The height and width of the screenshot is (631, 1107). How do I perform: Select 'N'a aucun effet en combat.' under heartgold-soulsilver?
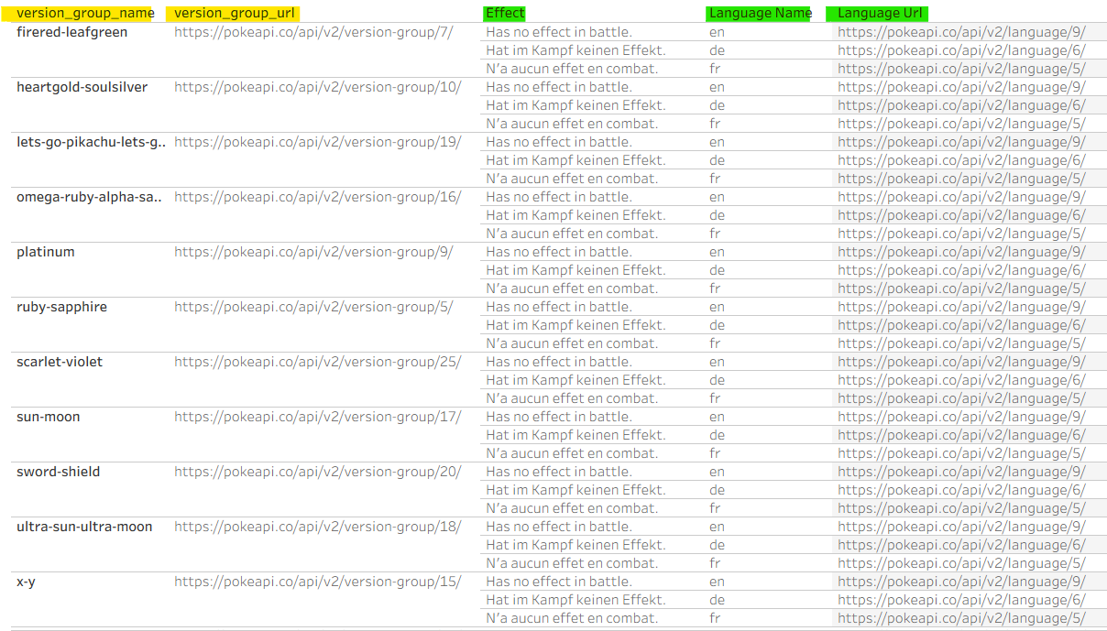572,124
